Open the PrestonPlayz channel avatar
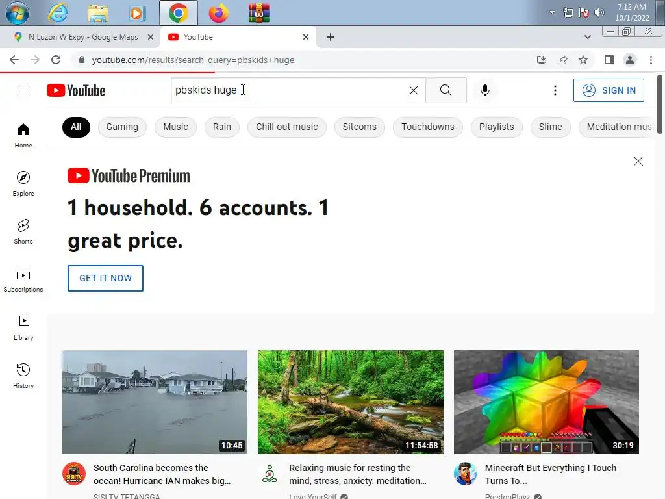 coord(465,474)
